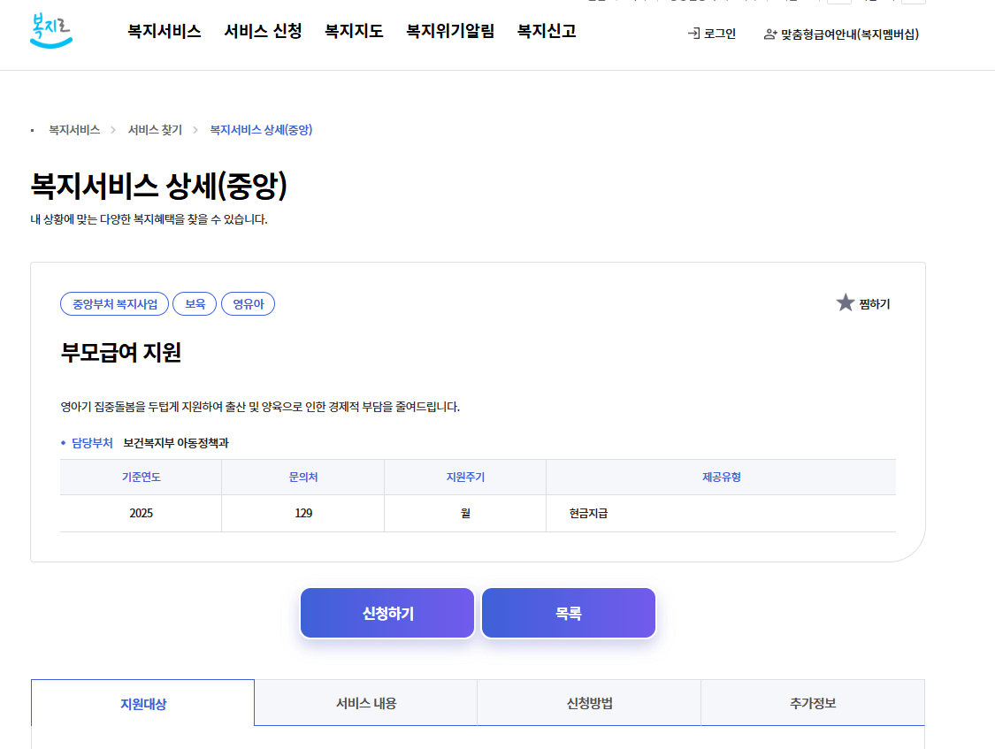This screenshot has height=749, width=995.
Task: Switch to the 신청방법 tab
Action: [588, 701]
